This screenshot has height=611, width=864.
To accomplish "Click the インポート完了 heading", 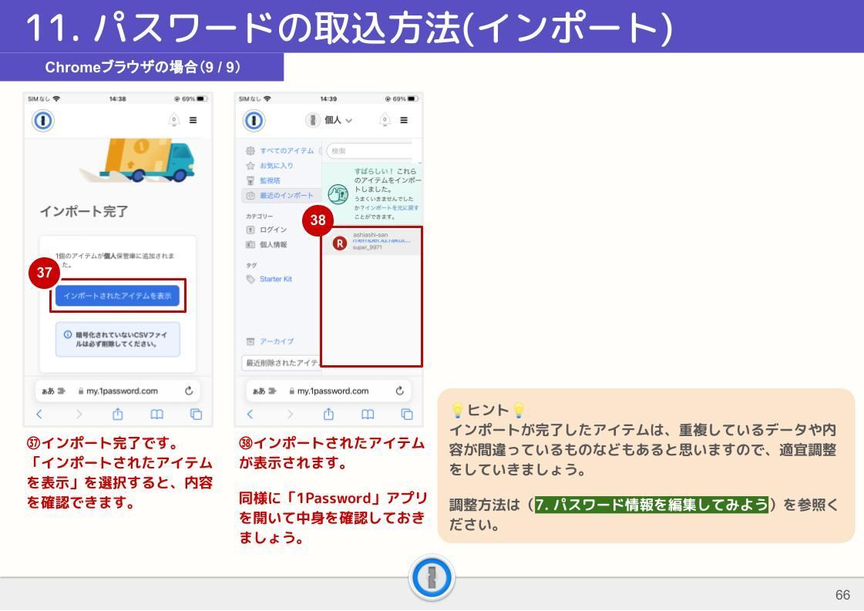I will click(84, 212).
